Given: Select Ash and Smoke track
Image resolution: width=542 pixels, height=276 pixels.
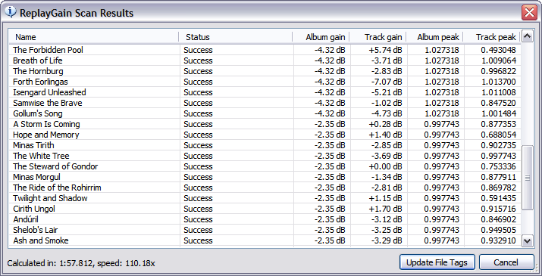Looking at the screenshot, I should pyautogui.click(x=265, y=240).
